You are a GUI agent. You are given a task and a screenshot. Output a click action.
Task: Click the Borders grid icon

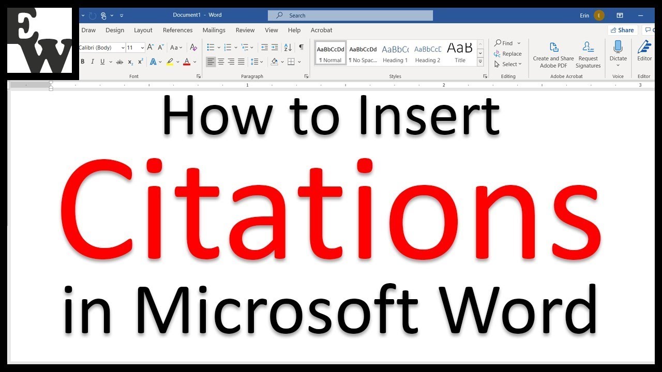point(291,62)
